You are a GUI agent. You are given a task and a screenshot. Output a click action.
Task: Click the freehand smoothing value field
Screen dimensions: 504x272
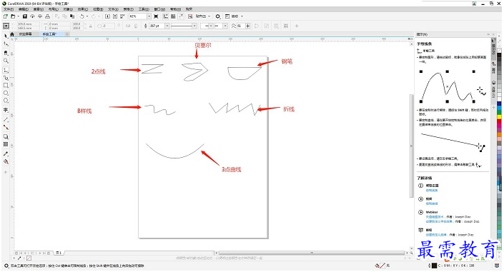point(241,26)
